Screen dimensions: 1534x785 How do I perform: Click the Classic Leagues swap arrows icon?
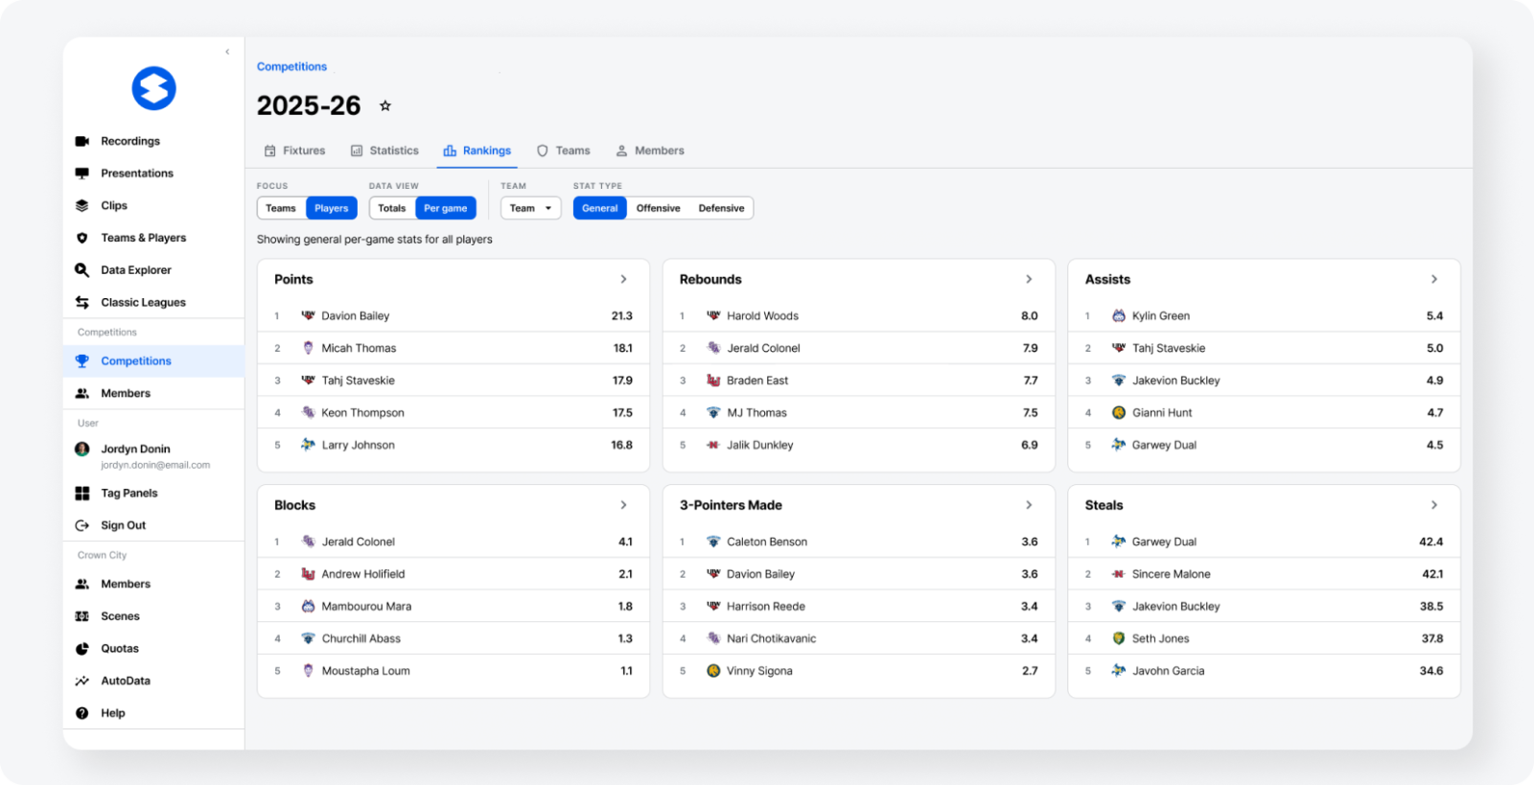82,302
